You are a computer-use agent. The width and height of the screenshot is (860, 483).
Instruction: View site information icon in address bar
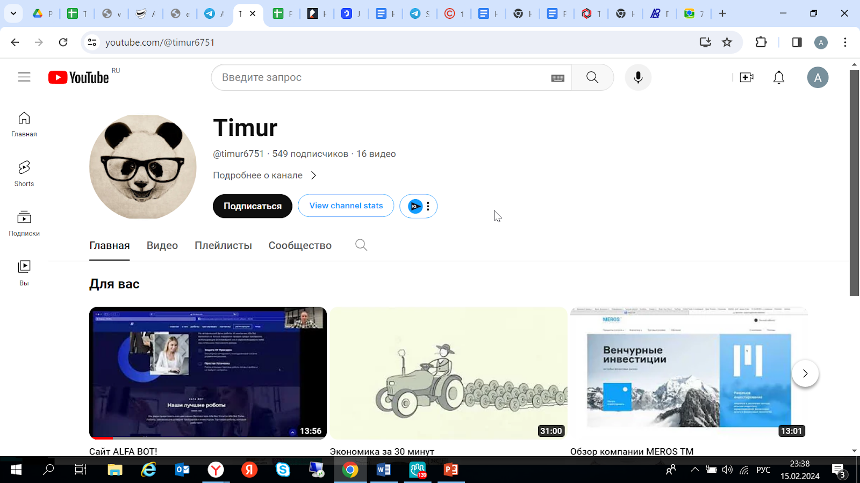point(92,42)
